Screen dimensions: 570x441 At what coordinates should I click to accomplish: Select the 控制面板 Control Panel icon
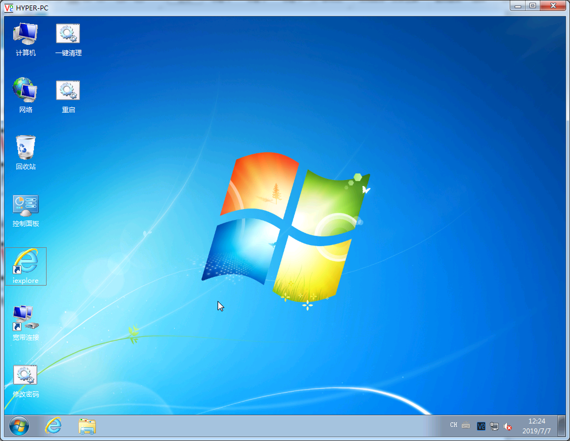pos(25,211)
